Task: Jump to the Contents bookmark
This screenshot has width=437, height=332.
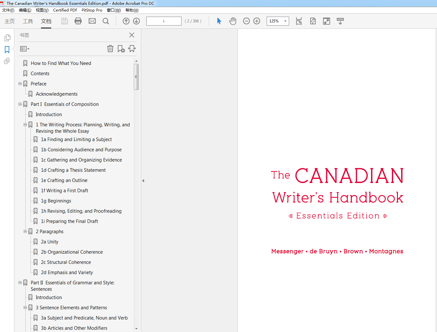Action: pyautogui.click(x=40, y=74)
